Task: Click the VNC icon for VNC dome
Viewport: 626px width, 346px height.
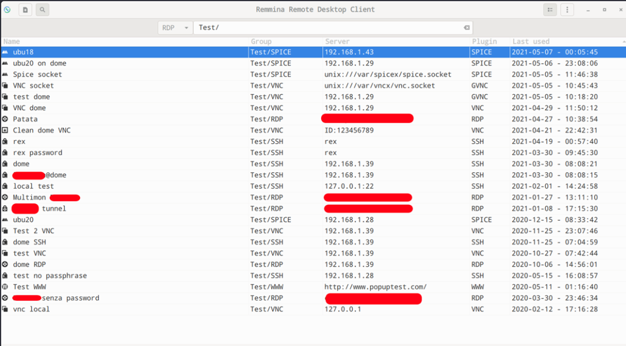Action: coord(5,108)
